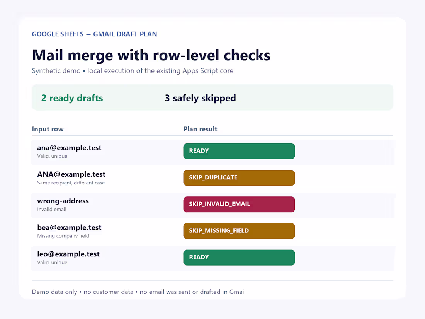Click the "Input row" column header

[48, 129]
